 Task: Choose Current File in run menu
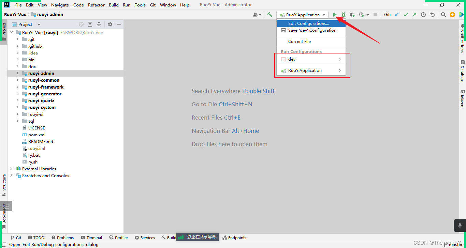311,42
